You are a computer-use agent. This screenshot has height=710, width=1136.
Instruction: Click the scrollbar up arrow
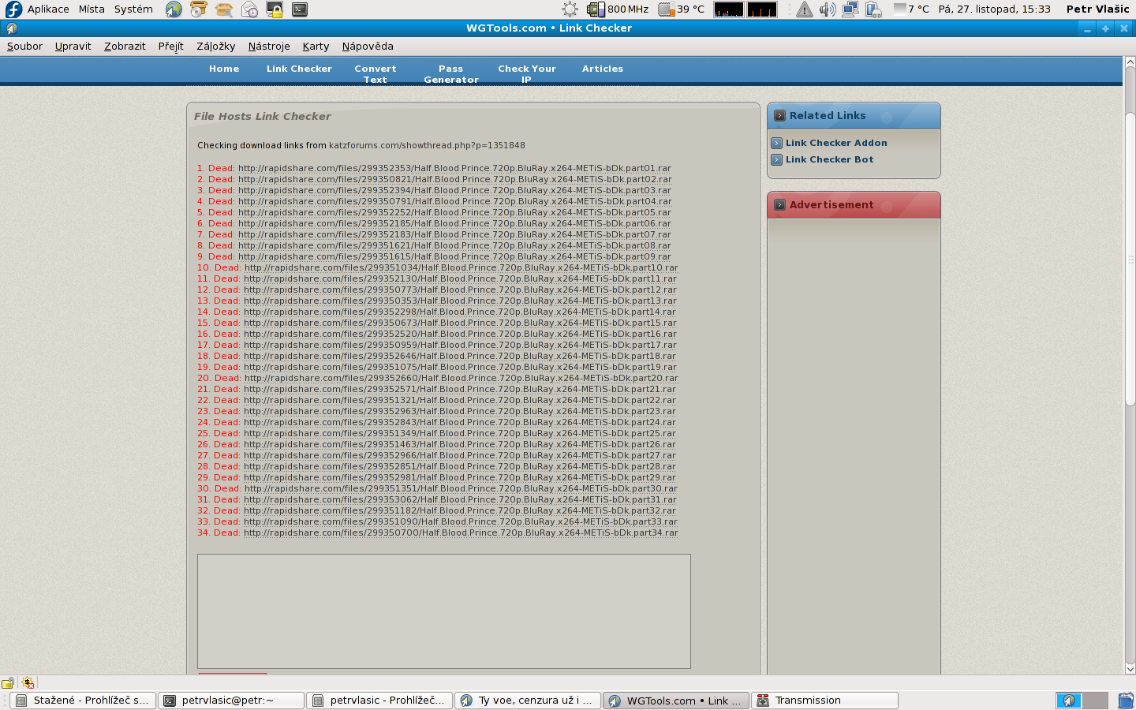pyautogui.click(x=1130, y=62)
